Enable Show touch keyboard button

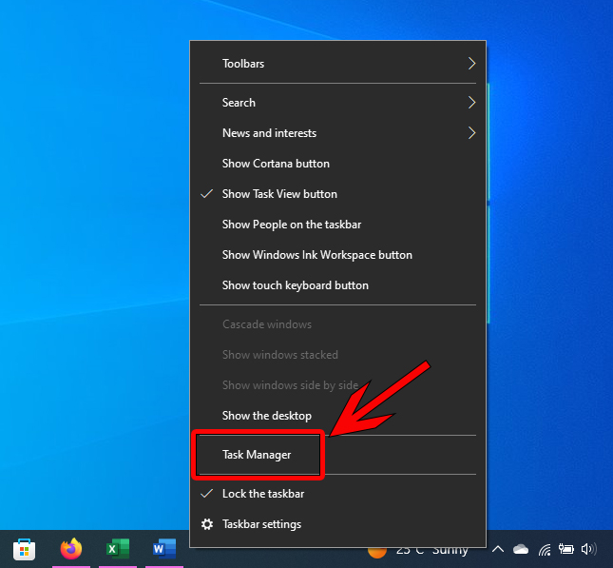[x=337, y=285]
